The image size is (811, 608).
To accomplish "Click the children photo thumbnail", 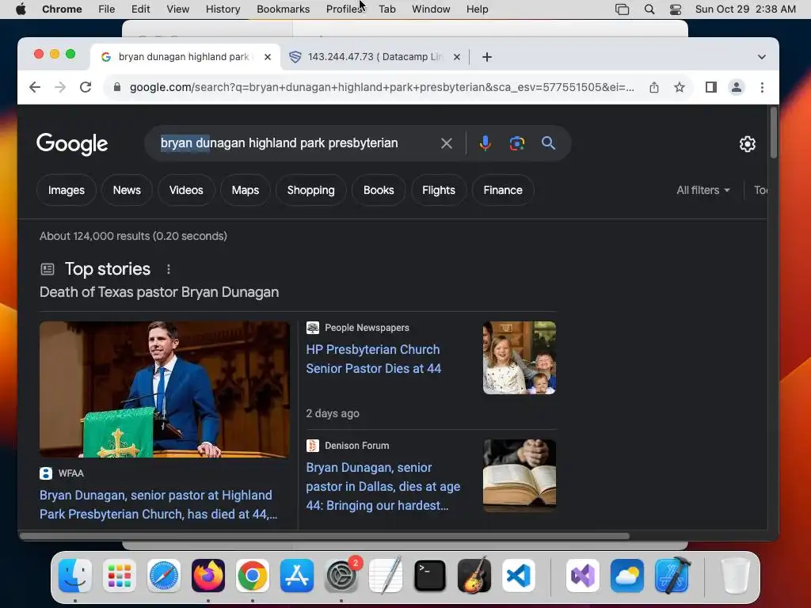I will click(x=520, y=358).
